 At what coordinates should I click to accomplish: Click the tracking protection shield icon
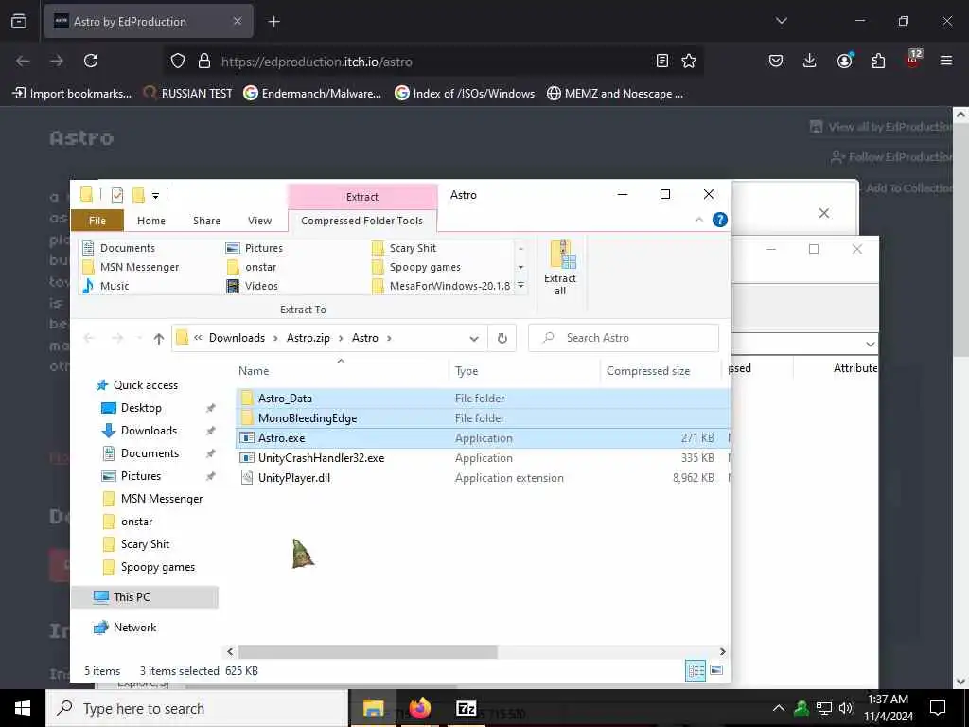tap(178, 61)
